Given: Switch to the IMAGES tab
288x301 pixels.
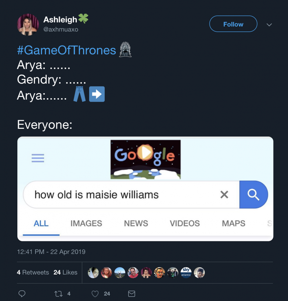Looking at the screenshot, I should pos(86,223).
